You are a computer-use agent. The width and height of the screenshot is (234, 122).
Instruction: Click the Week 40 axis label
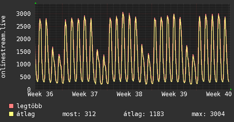[219, 94]
